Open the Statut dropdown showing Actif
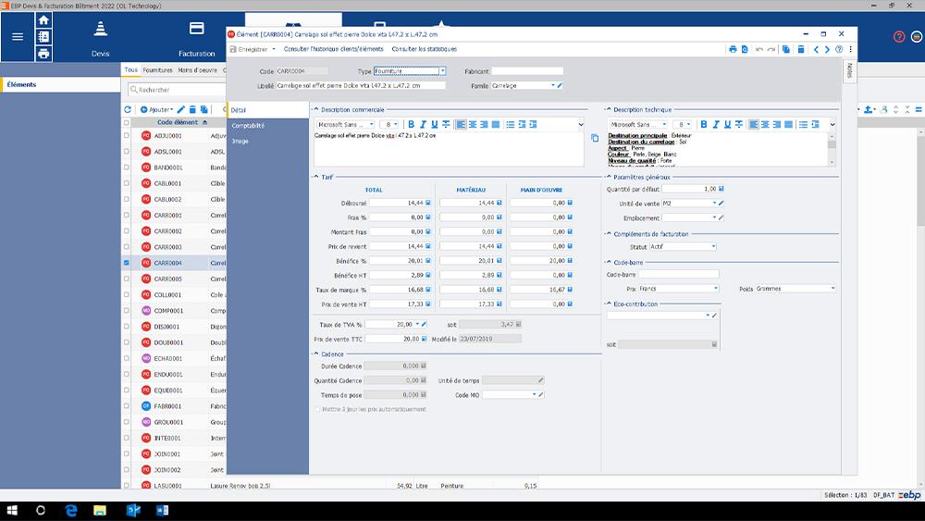Screen dimensions: 925x521 coord(713,247)
